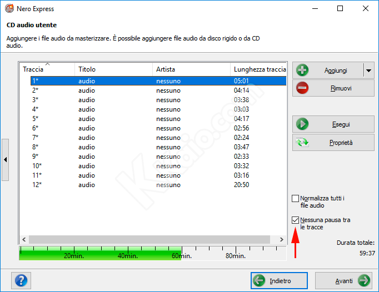
Task: Select track 12* with length 20:50
Action: click(158, 184)
